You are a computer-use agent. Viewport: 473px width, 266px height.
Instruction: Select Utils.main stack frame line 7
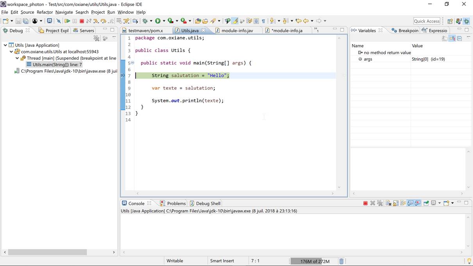click(x=57, y=64)
